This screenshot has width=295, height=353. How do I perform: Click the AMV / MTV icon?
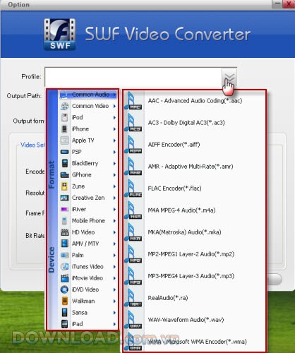pos(64,244)
